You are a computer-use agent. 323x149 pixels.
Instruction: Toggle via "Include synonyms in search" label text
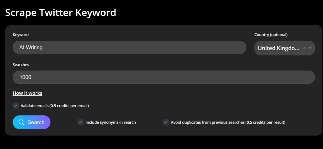(x=110, y=122)
